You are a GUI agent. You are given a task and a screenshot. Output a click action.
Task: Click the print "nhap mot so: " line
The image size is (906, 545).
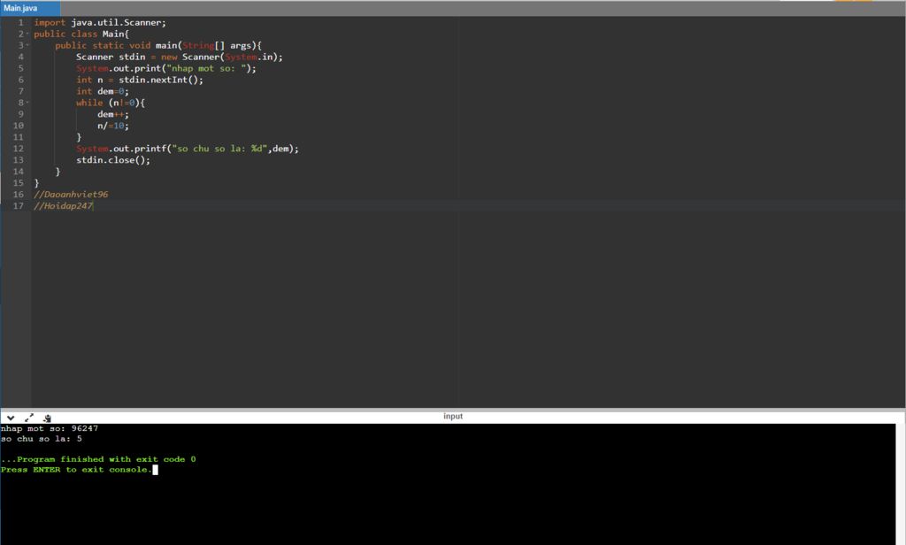point(166,68)
